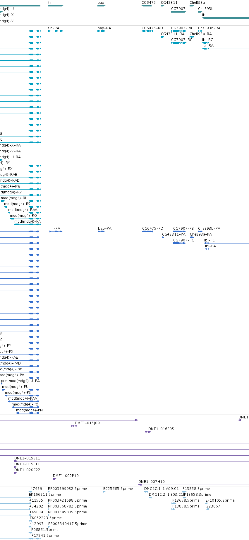The width and height of the screenshot is (249, 540).
Task: Select the DMG1C.1_1.A09.C1 label
Action: 162,489
